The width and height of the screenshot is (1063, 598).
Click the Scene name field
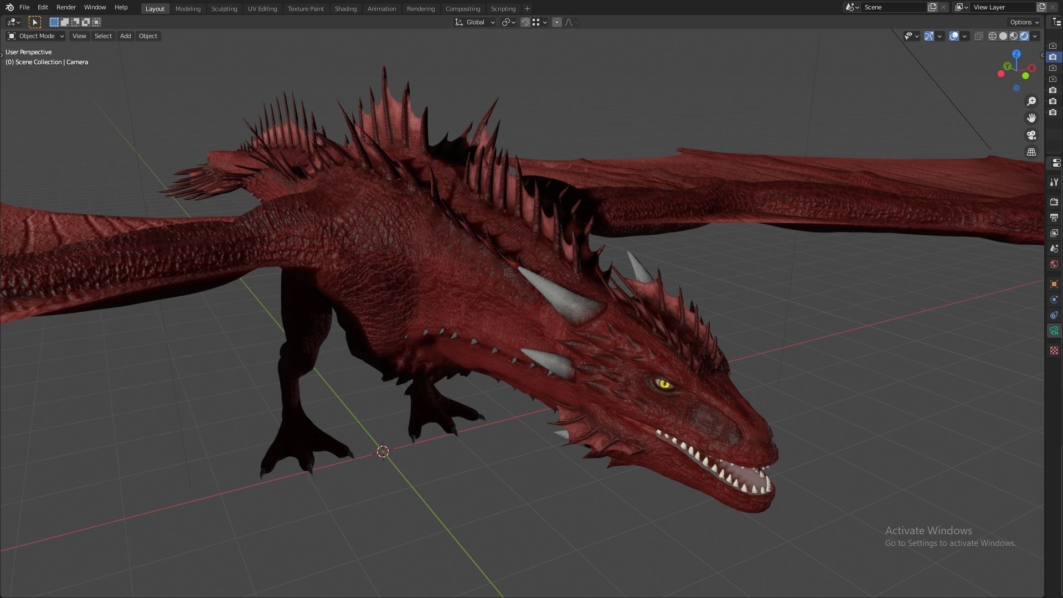click(894, 7)
